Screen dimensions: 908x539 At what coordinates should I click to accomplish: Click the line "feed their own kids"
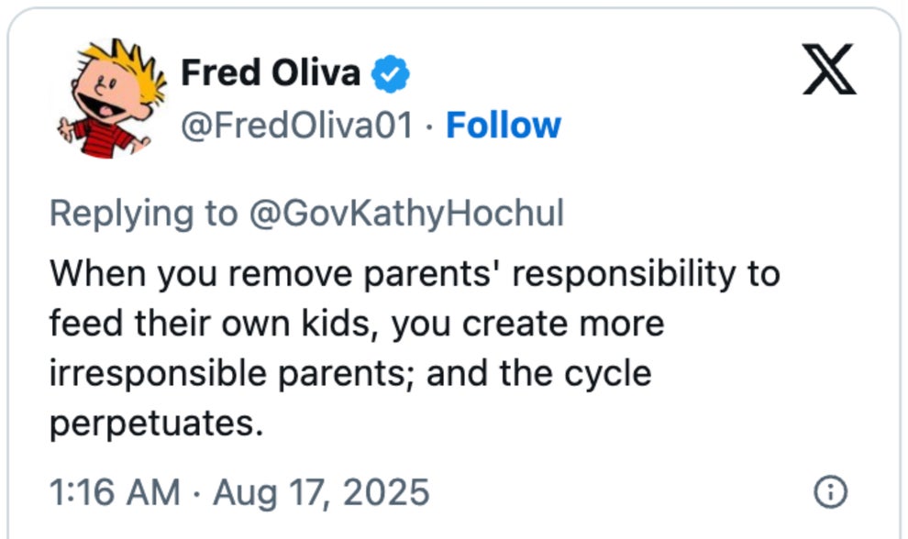click(x=356, y=324)
